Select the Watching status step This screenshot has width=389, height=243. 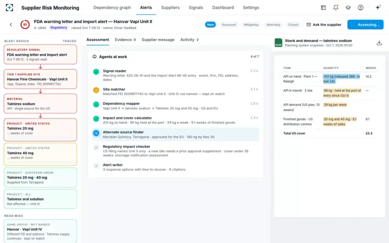point(273,25)
